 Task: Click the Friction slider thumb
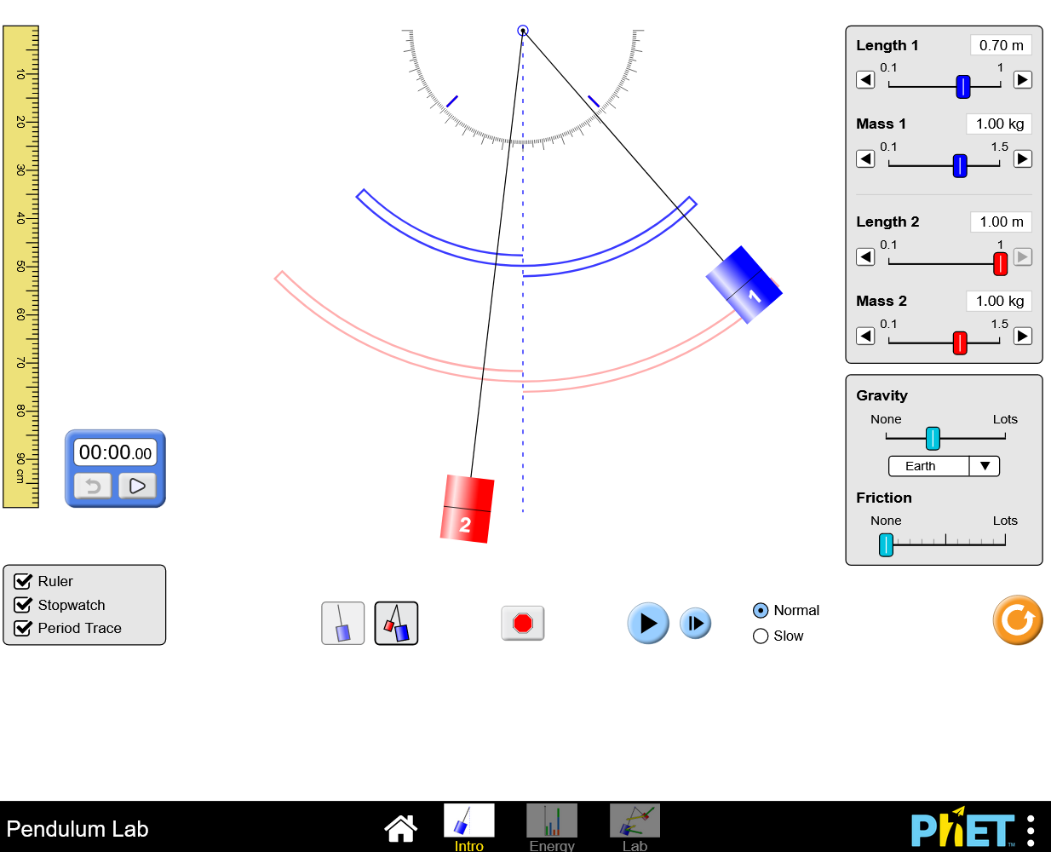tap(886, 544)
